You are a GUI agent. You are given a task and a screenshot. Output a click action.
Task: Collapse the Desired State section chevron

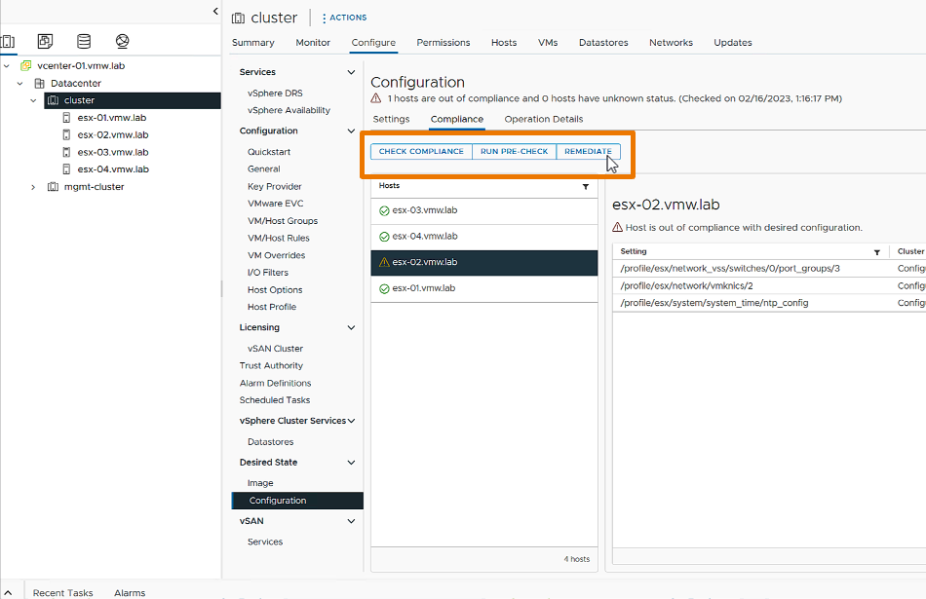(x=351, y=463)
